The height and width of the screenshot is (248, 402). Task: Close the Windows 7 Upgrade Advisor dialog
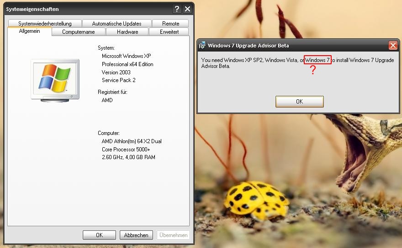[393, 46]
